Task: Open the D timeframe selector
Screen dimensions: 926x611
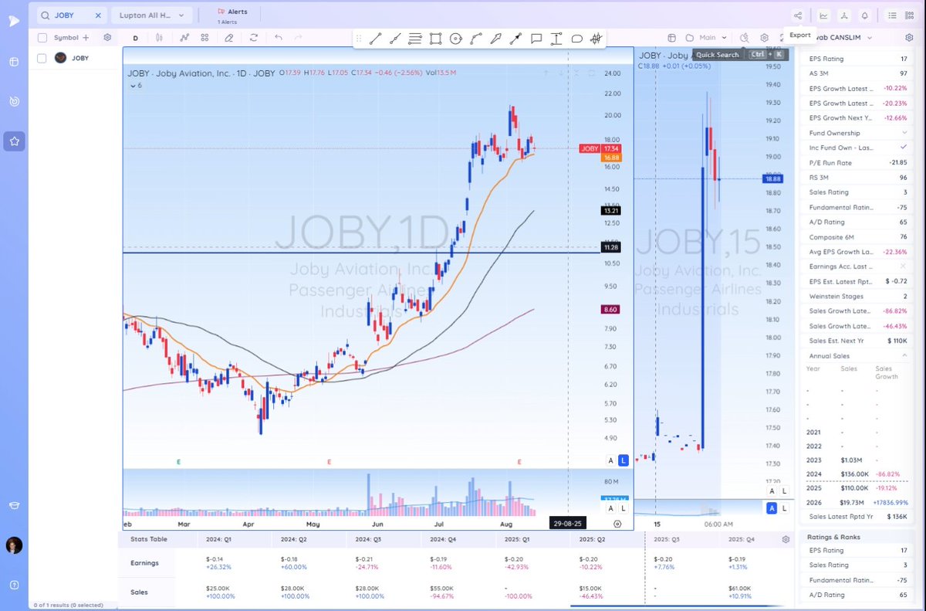Action: (135, 37)
